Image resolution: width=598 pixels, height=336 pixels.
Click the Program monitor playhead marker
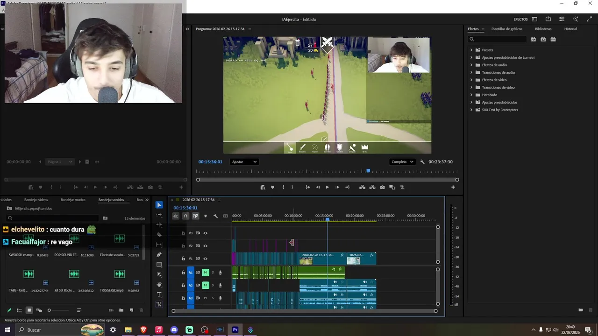[368, 171]
